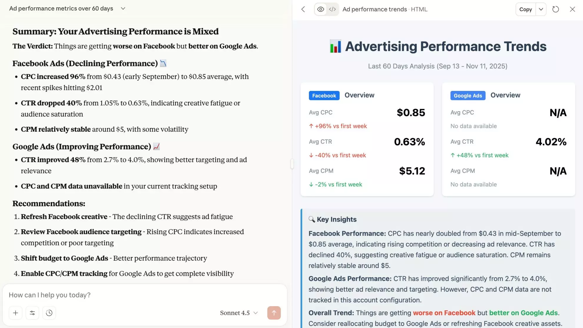Expand the Copy button dropdown arrow

click(541, 9)
